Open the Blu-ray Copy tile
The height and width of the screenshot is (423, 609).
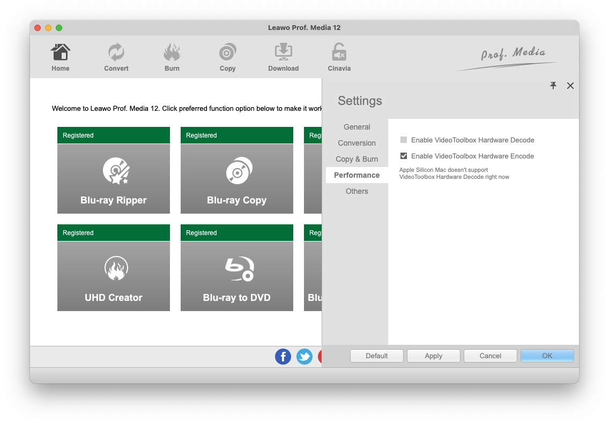(x=237, y=178)
